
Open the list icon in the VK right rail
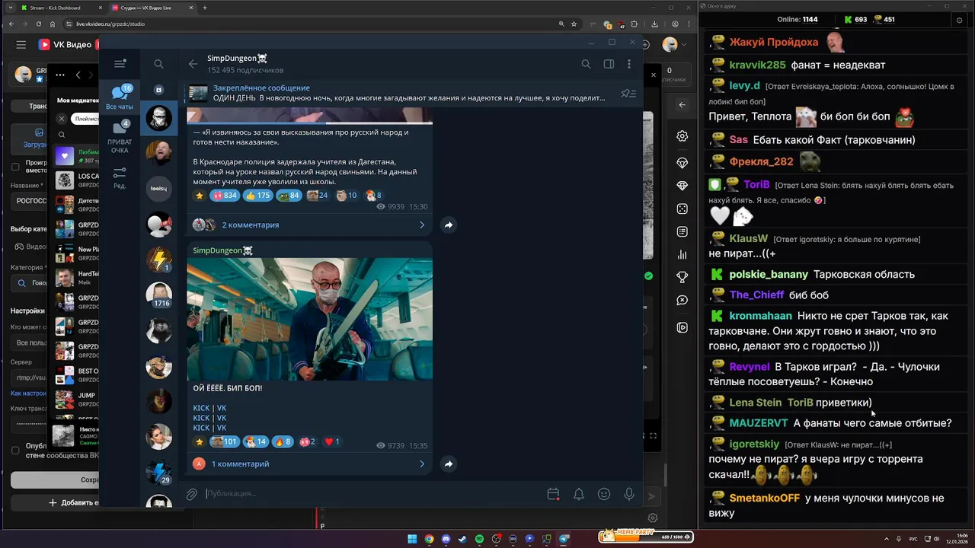click(682, 231)
